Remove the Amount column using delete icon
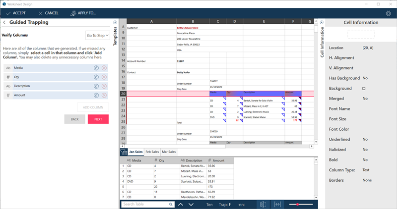 (x=104, y=95)
